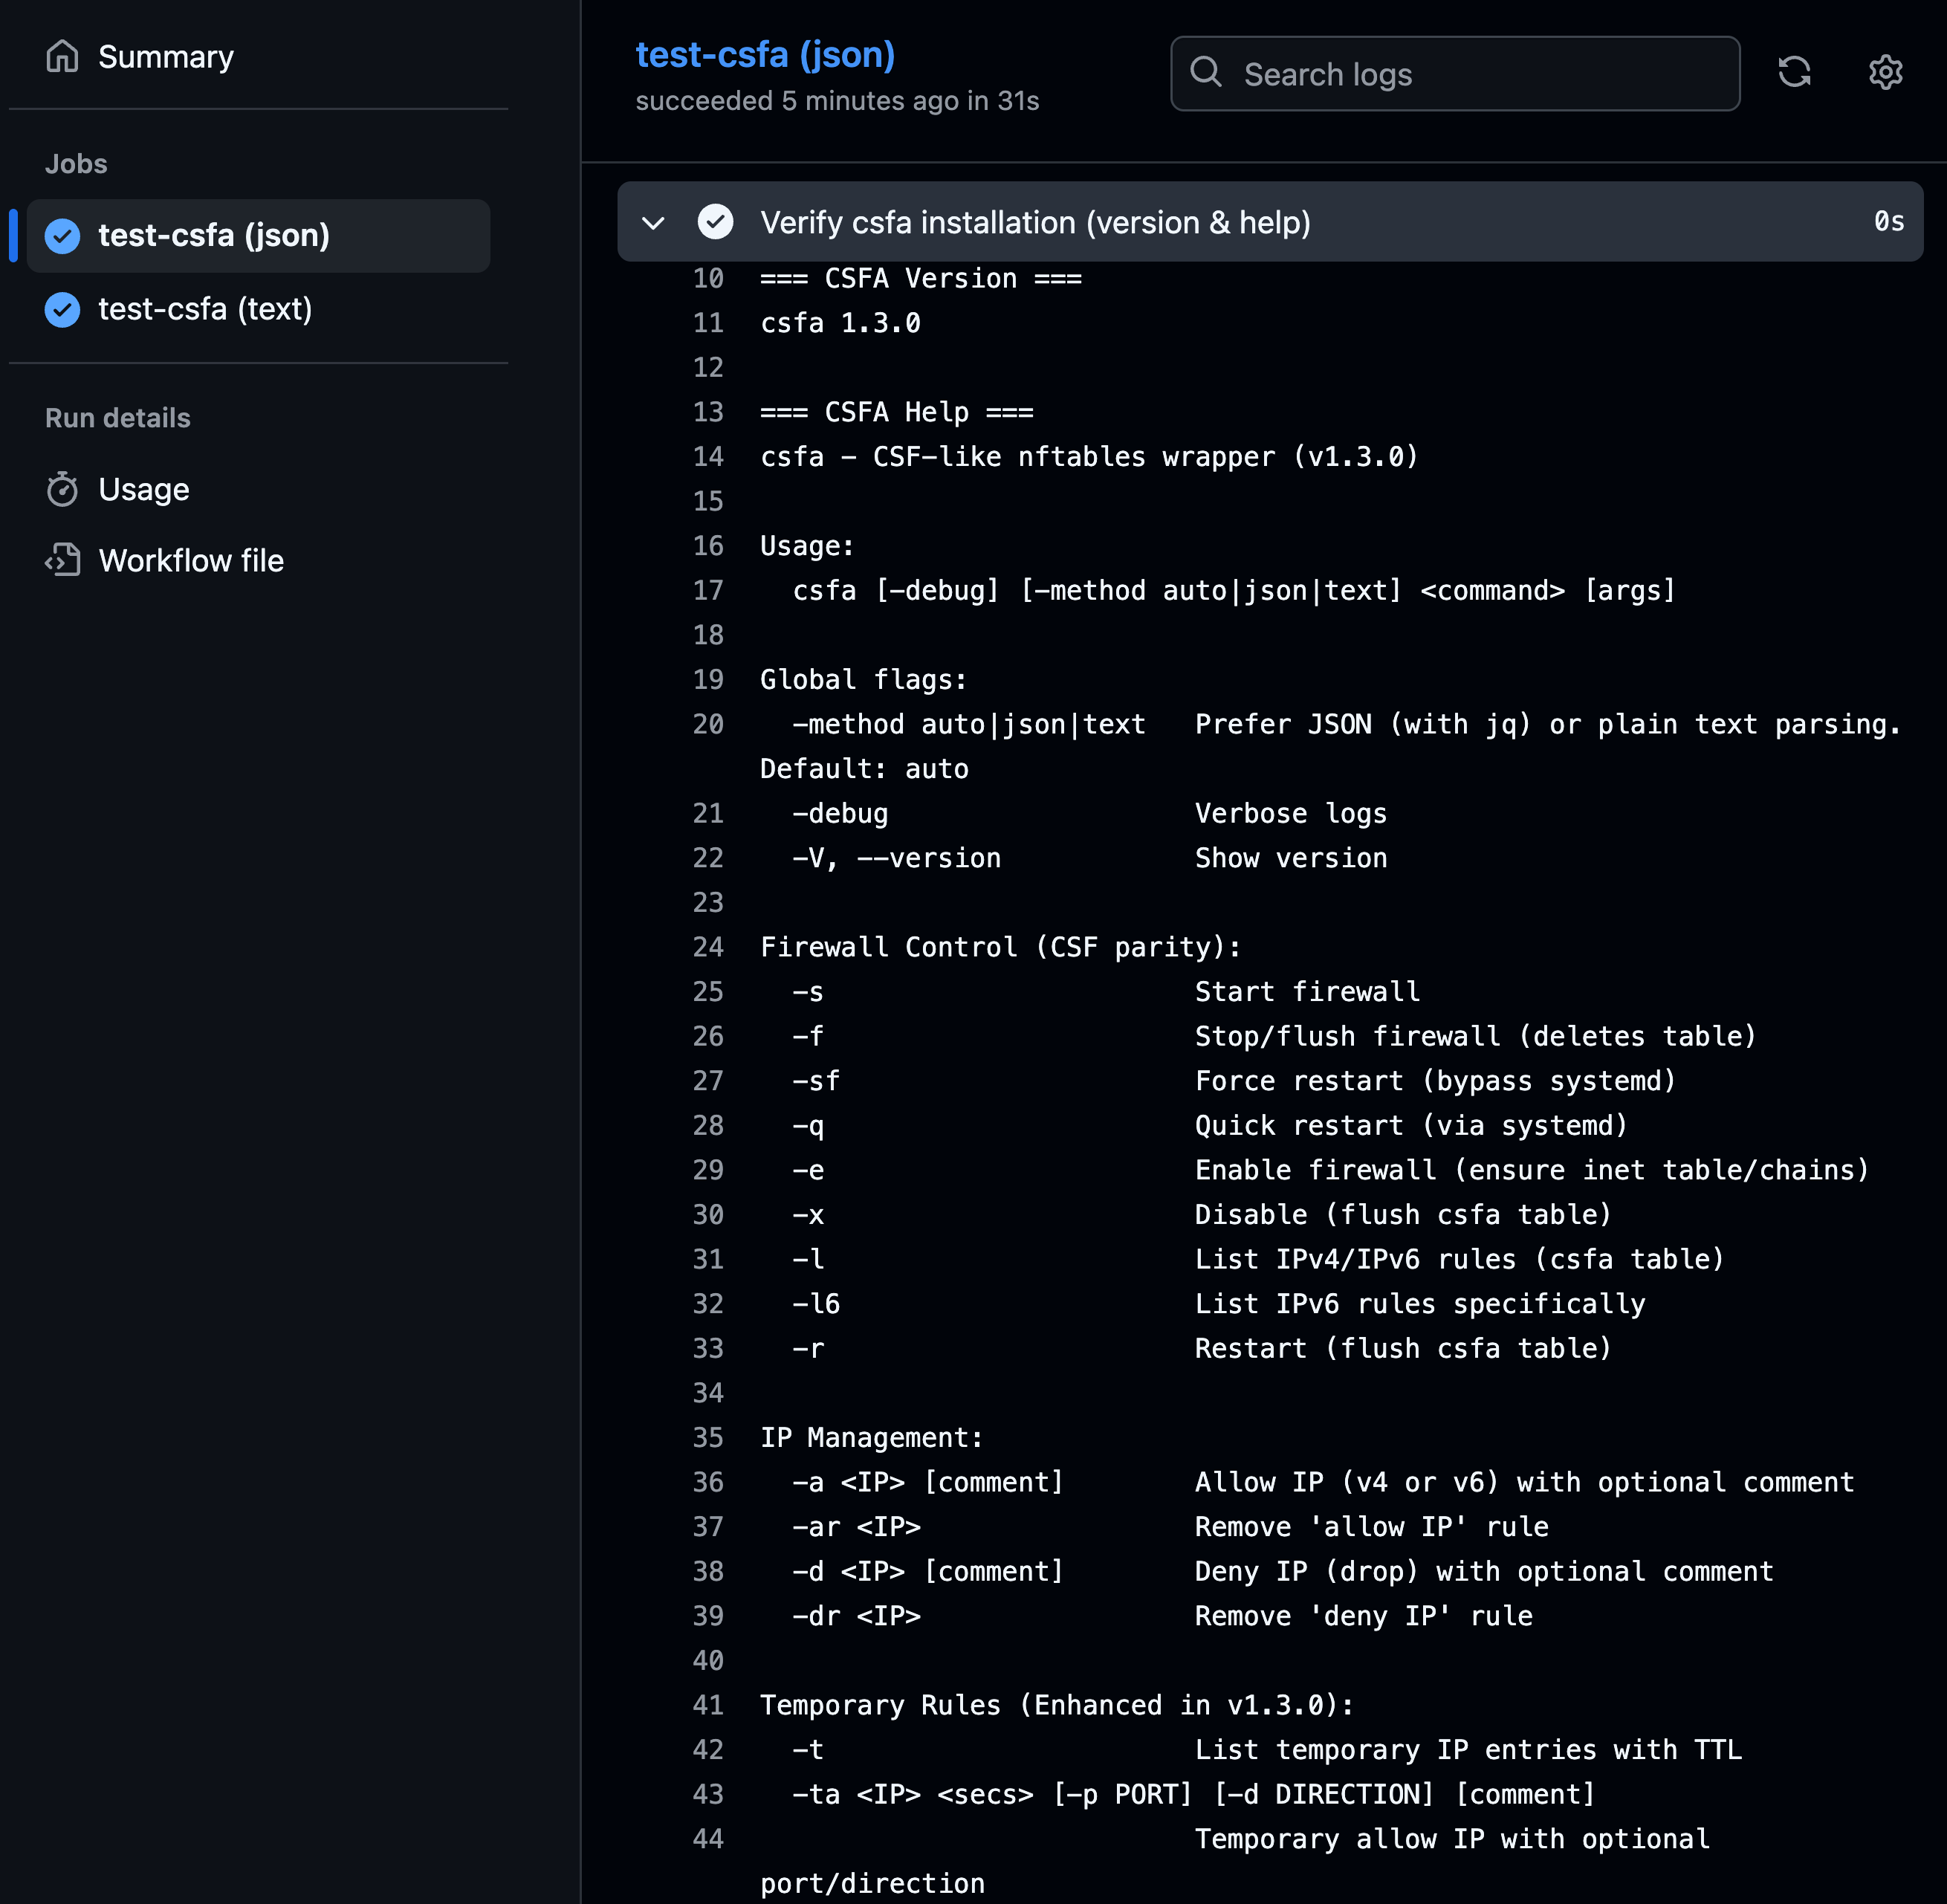Click the test-csfa (json) success checkmark icon
Screen dimensions: 1947x1904
click(63, 236)
